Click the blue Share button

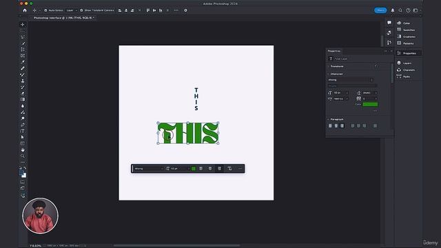380,10
